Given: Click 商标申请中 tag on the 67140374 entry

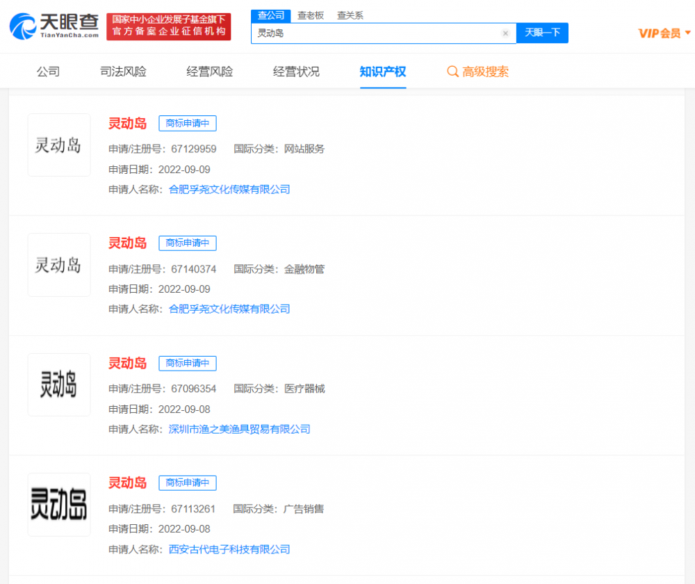Looking at the screenshot, I should click(x=188, y=243).
